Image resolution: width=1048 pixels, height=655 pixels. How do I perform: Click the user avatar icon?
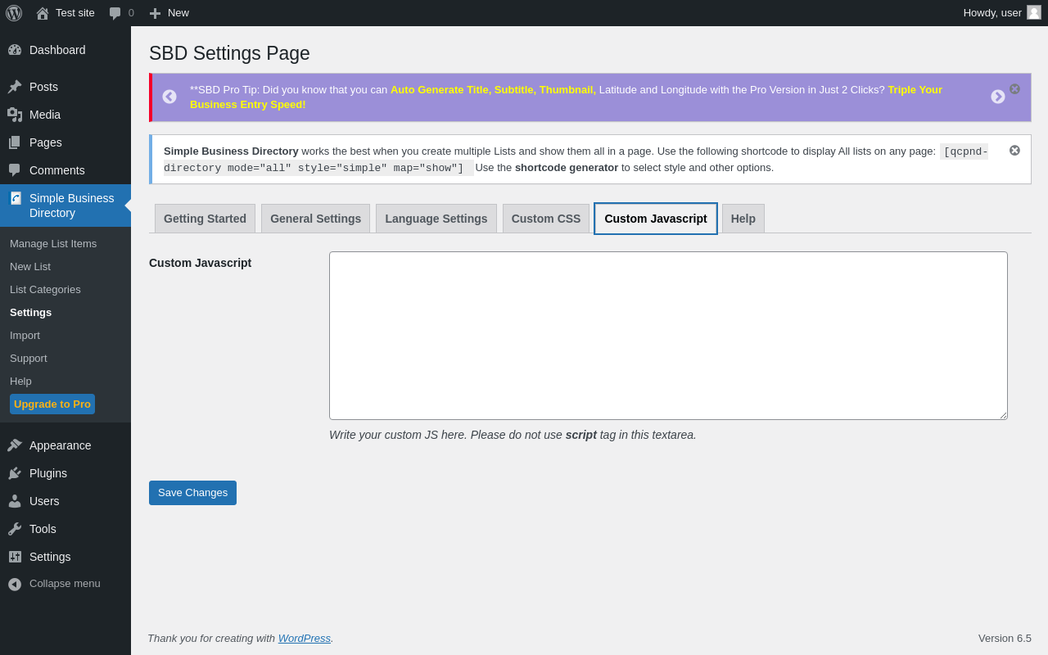point(1034,12)
